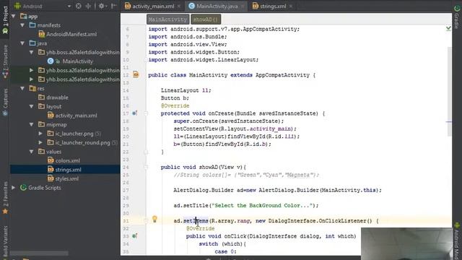This screenshot has width=462, height=260.
Task: Close the MainActivity.java tab
Action: (x=243, y=6)
